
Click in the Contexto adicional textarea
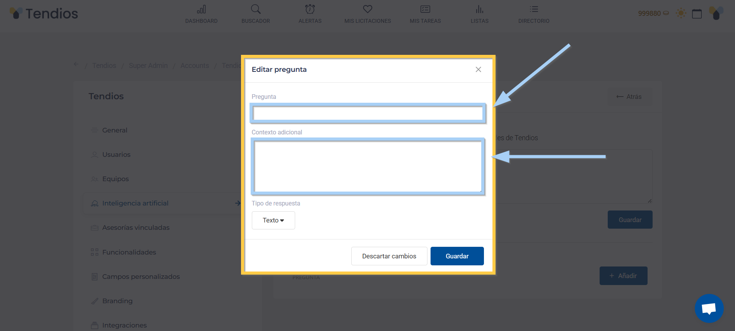(x=367, y=166)
